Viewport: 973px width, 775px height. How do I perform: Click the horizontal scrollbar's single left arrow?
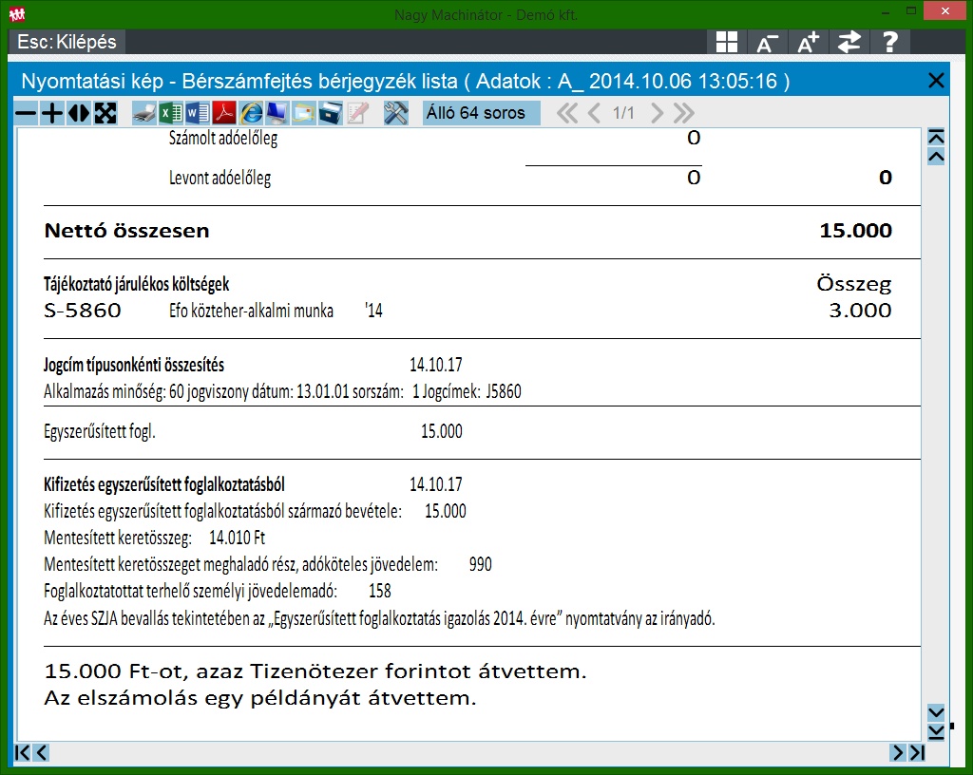(x=42, y=752)
